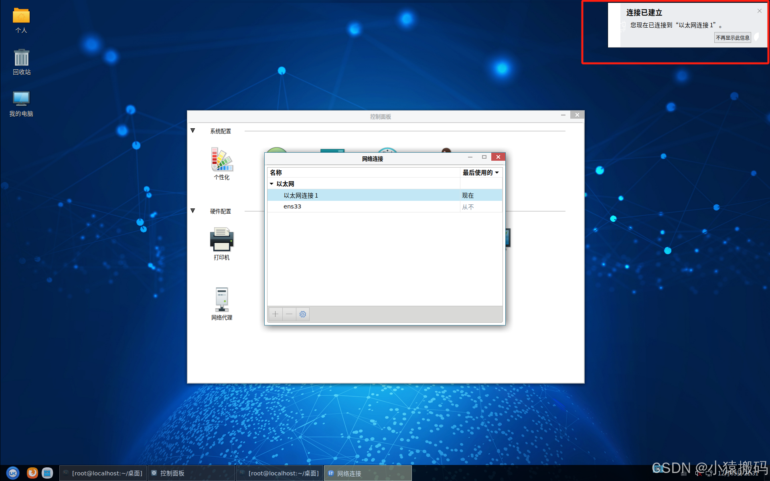The width and height of the screenshot is (770, 481).
Task: Collapse the 硬件配置 section triangle
Action: (193, 211)
